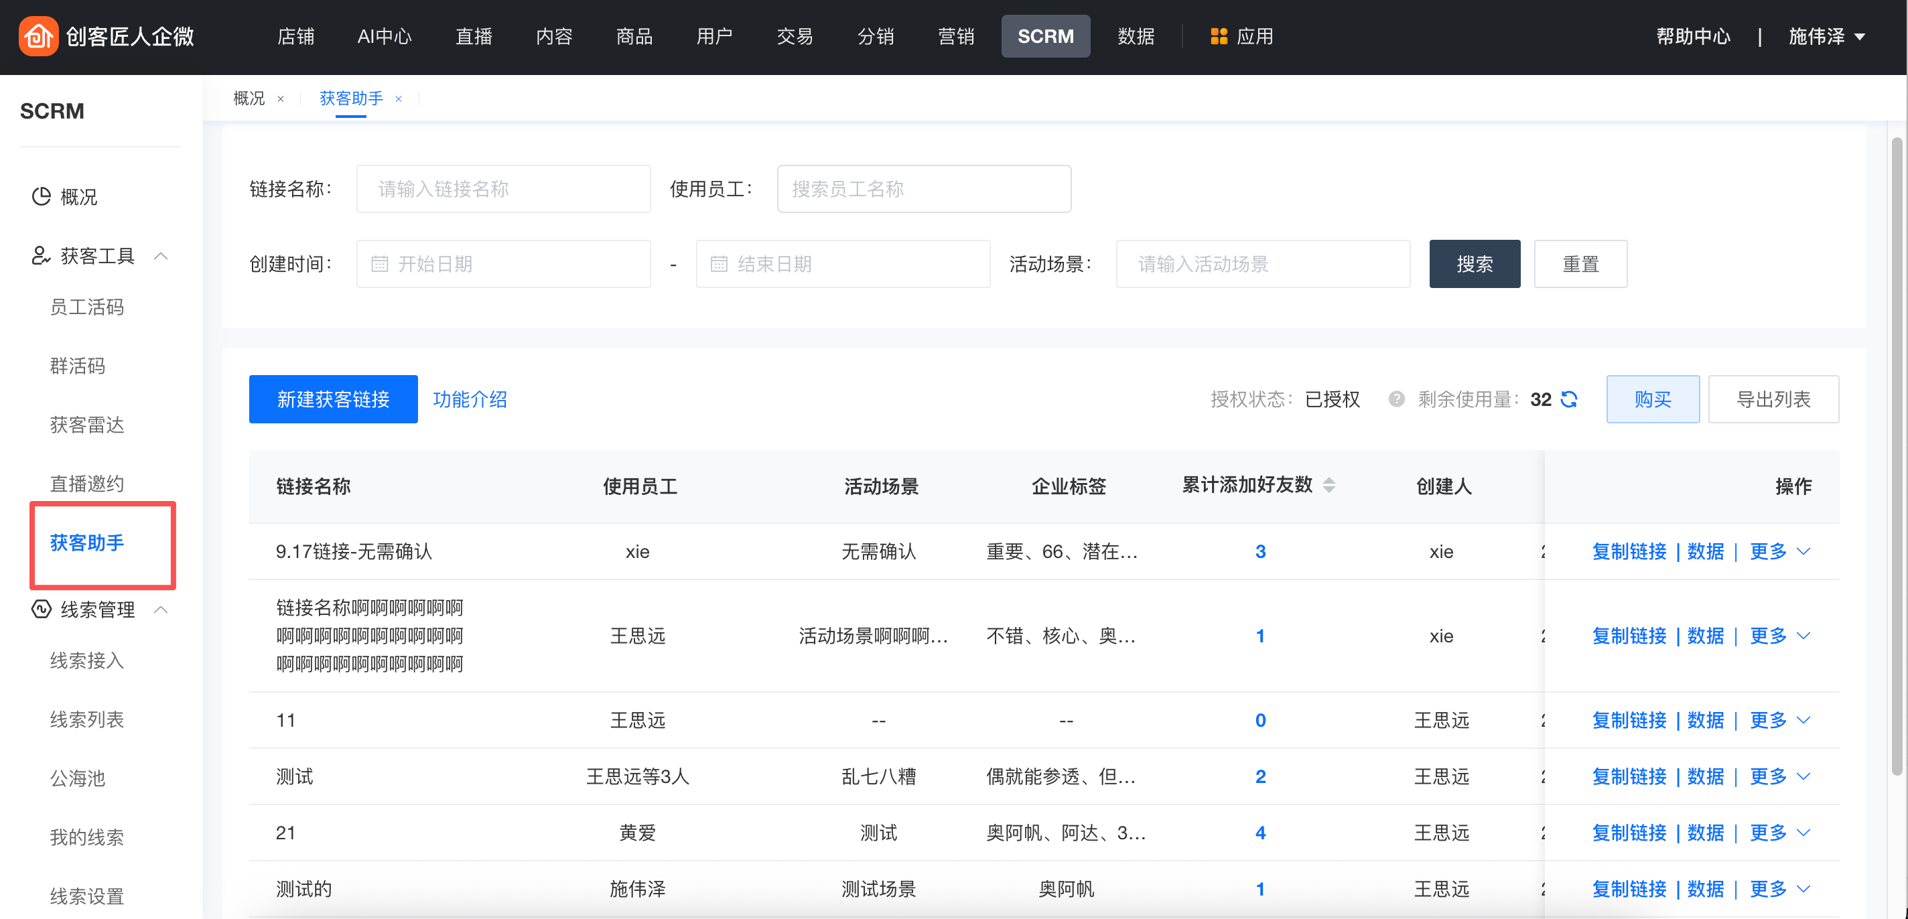1908x919 pixels.
Task: Go to 线索接入 in sidebar
Action: (x=86, y=660)
